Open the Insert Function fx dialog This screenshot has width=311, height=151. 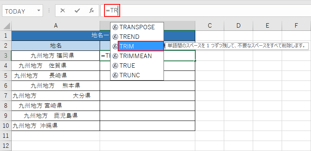(91, 11)
